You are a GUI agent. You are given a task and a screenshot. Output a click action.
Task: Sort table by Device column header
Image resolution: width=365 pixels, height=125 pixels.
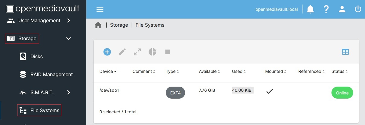106,71
